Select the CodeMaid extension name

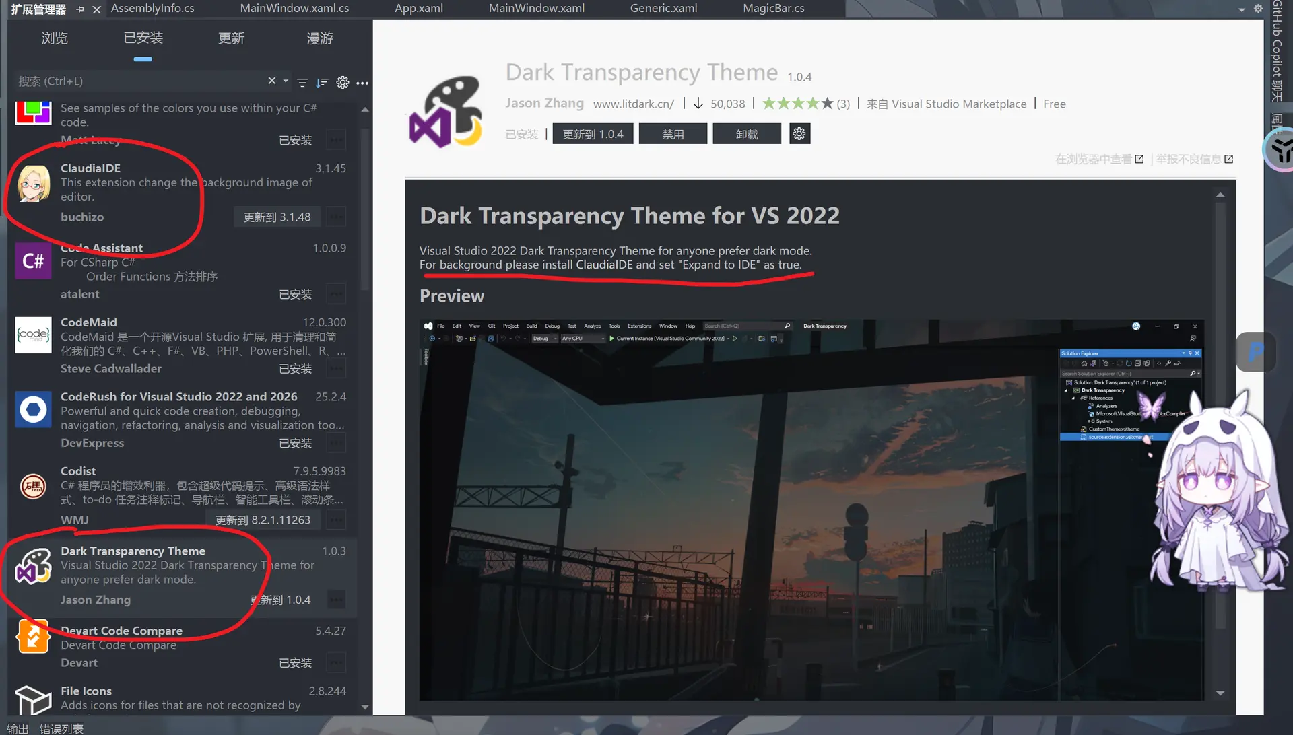click(89, 322)
